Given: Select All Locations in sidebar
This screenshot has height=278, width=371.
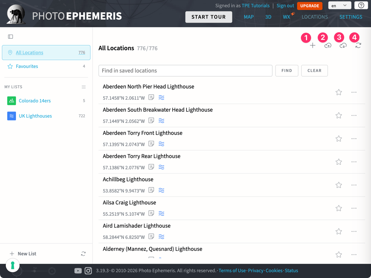Looking at the screenshot, I should coord(46,53).
